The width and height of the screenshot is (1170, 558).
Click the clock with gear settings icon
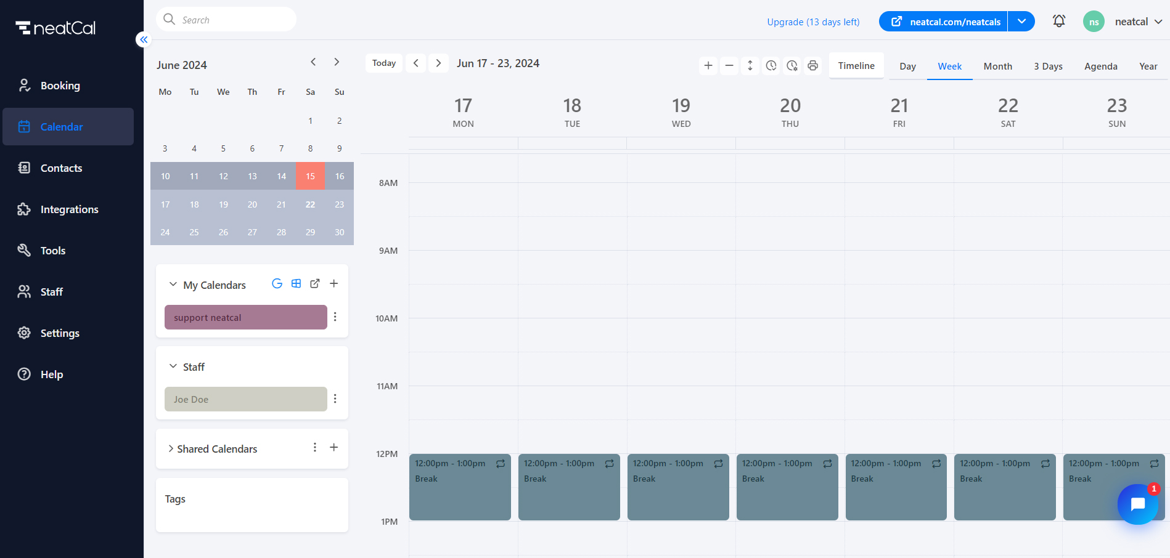tap(792, 65)
